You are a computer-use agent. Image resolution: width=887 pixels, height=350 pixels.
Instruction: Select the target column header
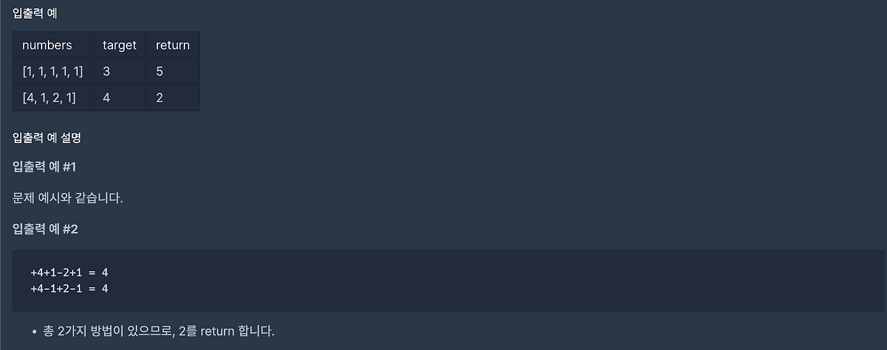click(120, 45)
